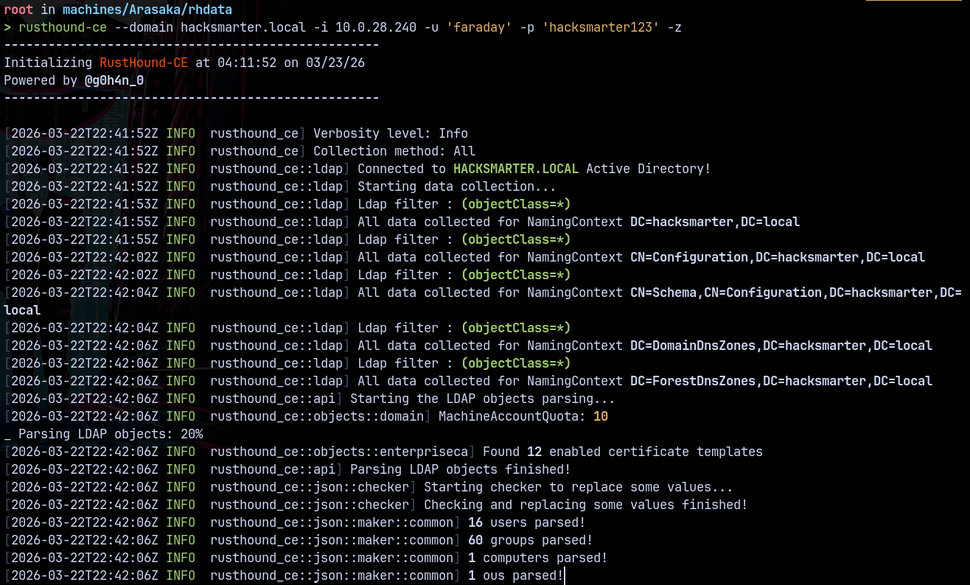Image resolution: width=970 pixels, height=585 pixels.
Task: Click the @g0h4n_0 author handle
Action: coord(114,80)
